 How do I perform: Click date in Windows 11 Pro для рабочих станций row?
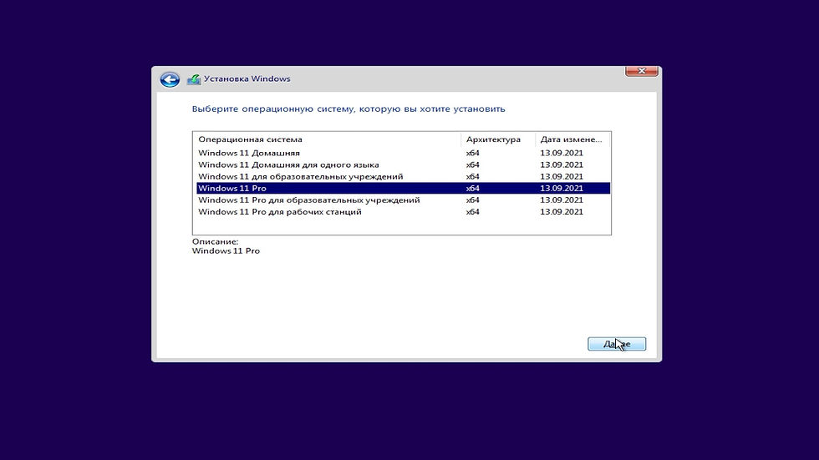562,212
